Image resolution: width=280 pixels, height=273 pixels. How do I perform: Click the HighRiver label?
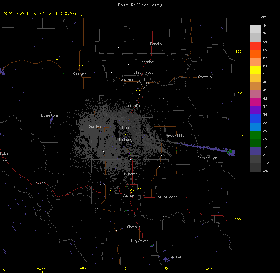pyautogui.click(x=140, y=241)
